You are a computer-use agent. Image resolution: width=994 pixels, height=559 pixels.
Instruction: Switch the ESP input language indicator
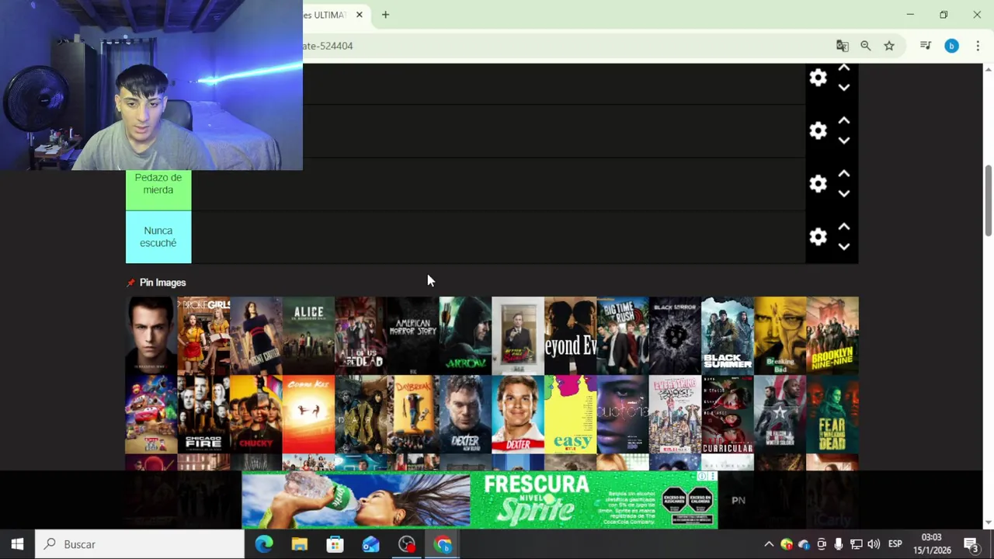tap(895, 544)
